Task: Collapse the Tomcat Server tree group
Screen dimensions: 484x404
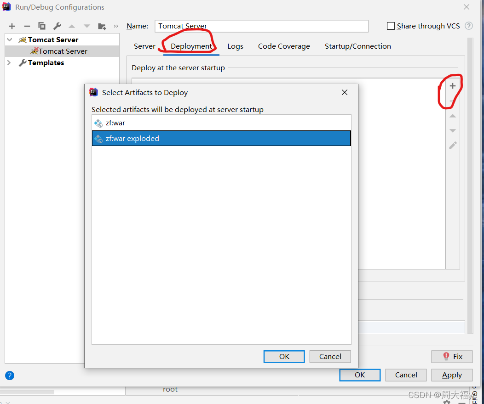Action: [x=10, y=40]
